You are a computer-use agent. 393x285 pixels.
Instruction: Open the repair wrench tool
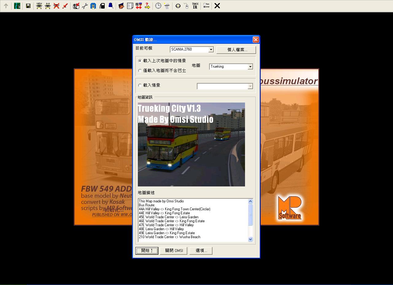coord(85,6)
